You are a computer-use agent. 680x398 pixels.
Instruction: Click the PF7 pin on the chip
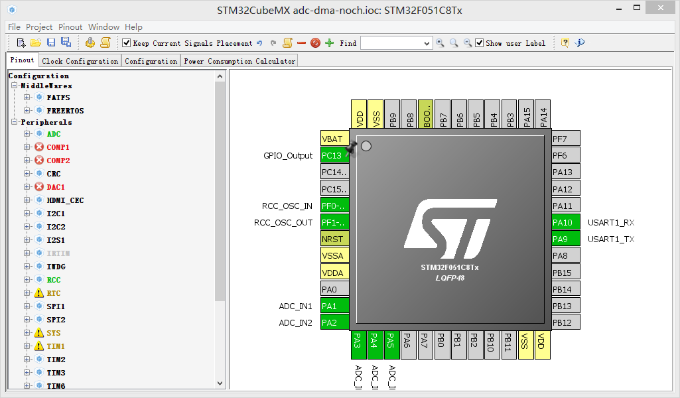click(565, 139)
